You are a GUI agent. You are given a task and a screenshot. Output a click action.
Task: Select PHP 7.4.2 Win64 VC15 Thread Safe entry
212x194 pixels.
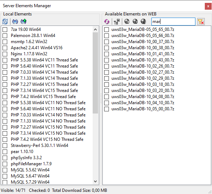(43, 97)
